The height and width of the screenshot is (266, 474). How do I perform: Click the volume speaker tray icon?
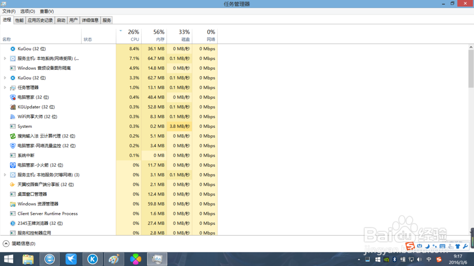(419, 259)
